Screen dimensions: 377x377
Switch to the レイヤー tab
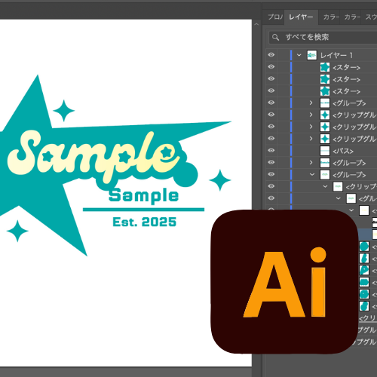coord(301,17)
